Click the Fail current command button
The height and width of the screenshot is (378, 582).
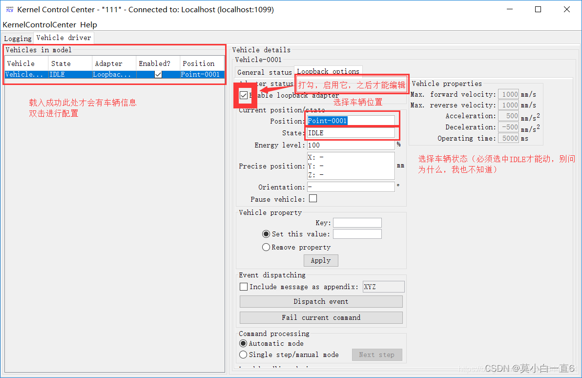[321, 317]
